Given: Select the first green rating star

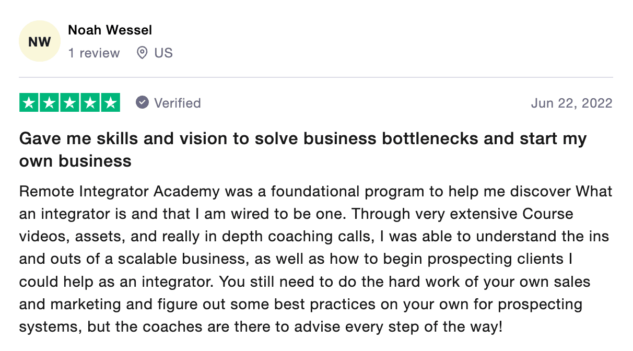Looking at the screenshot, I should coord(29,103).
